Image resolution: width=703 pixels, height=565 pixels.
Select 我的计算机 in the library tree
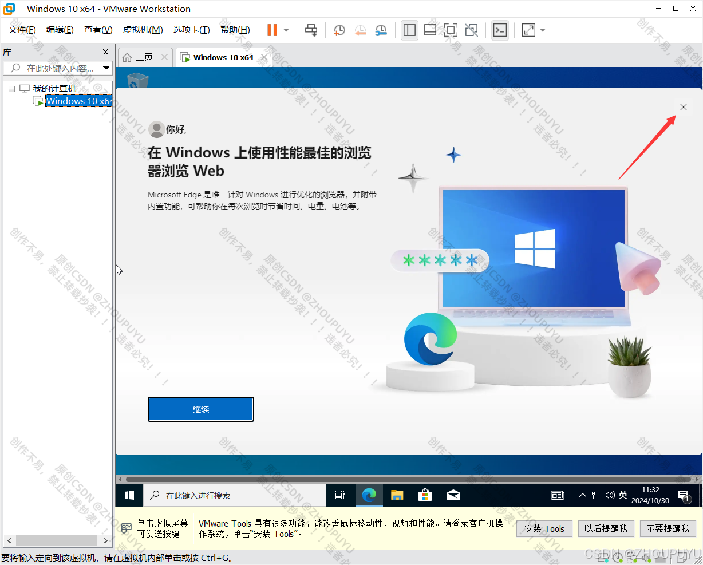coord(54,89)
